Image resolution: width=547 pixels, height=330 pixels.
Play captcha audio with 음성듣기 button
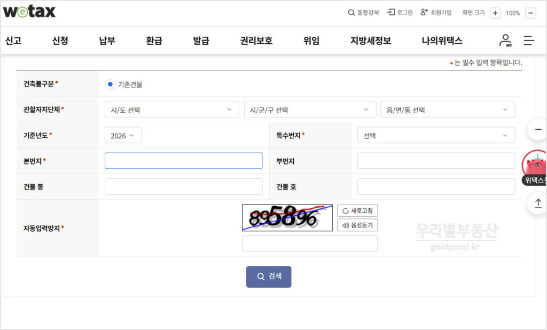357,225
